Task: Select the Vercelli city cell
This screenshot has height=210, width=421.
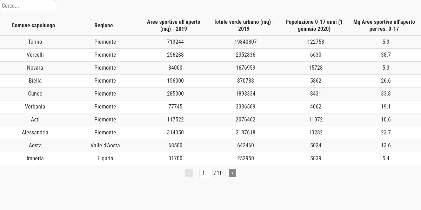Action: (35, 55)
